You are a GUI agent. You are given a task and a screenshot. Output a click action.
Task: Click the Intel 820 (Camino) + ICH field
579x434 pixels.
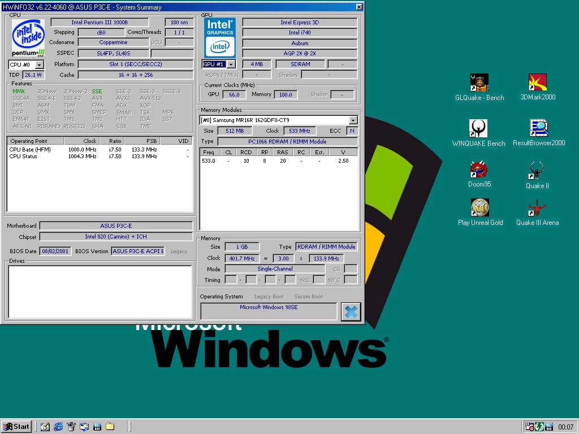pyautogui.click(x=116, y=237)
